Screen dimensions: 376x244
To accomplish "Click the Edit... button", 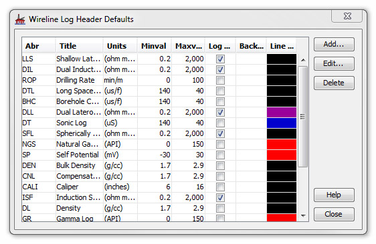I will tap(334, 63).
